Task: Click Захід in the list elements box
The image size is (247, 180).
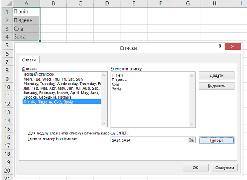Action: [117, 89]
